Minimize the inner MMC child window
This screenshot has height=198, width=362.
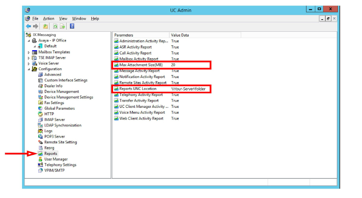point(322,18)
